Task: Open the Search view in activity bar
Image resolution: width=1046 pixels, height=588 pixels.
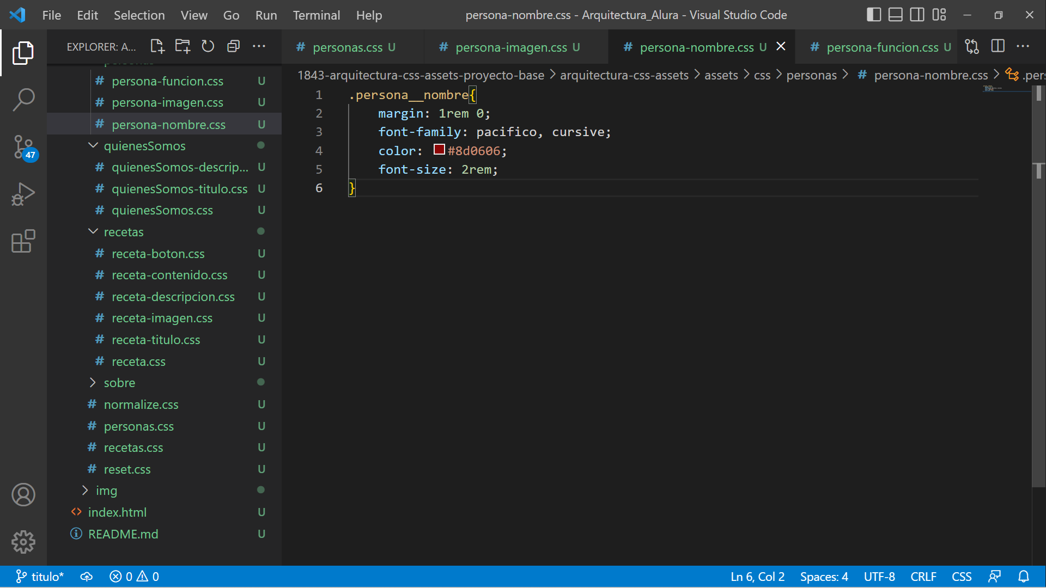Action: coord(23,100)
